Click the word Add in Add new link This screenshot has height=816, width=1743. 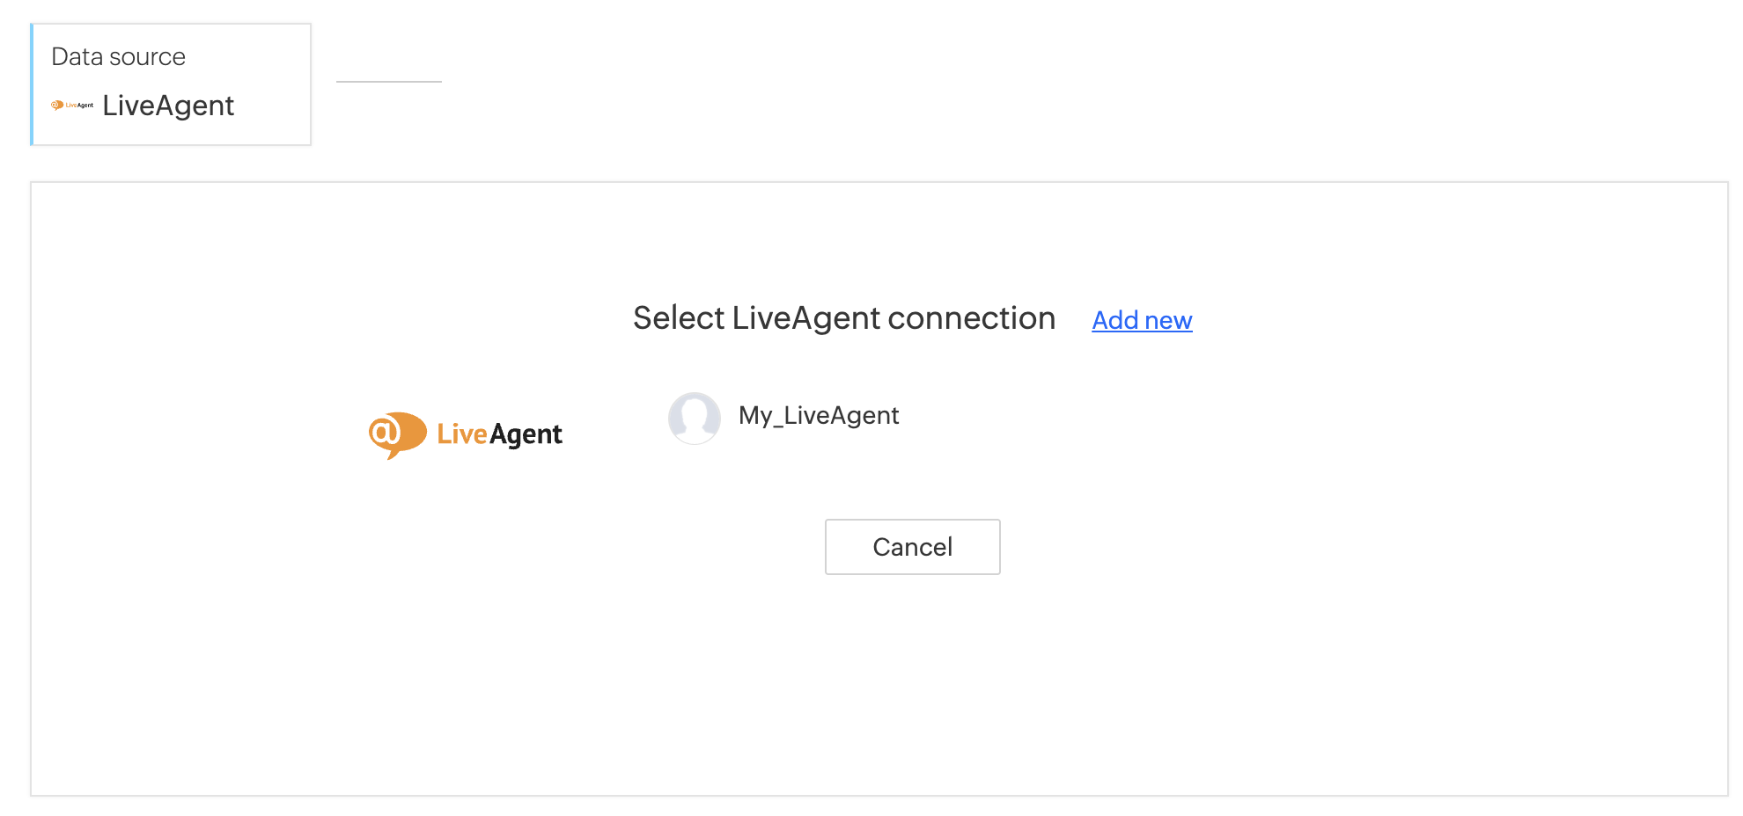pos(1115,320)
